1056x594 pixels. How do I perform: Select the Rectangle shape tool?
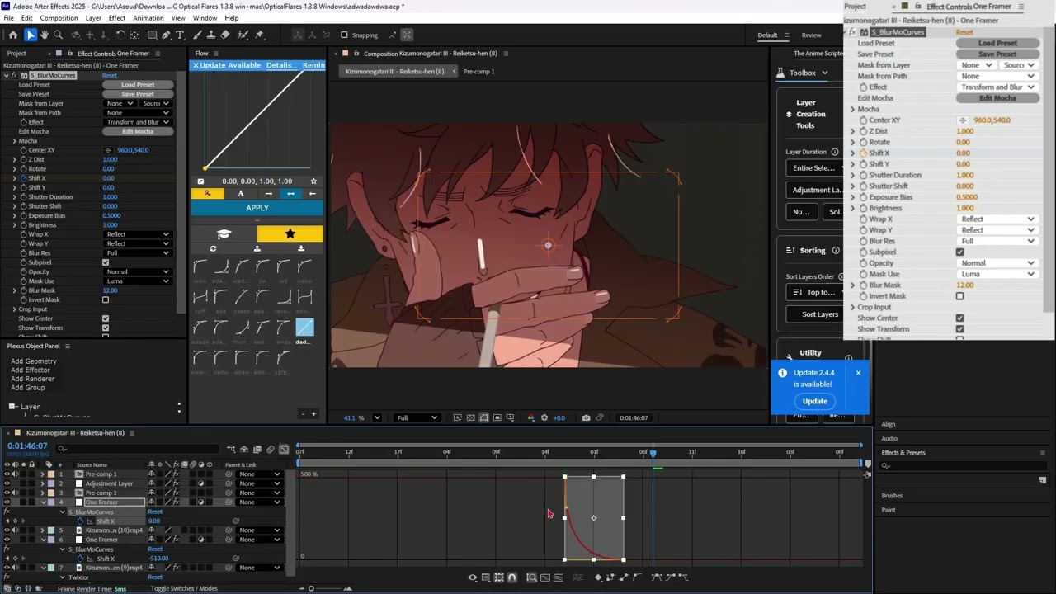[152, 35]
